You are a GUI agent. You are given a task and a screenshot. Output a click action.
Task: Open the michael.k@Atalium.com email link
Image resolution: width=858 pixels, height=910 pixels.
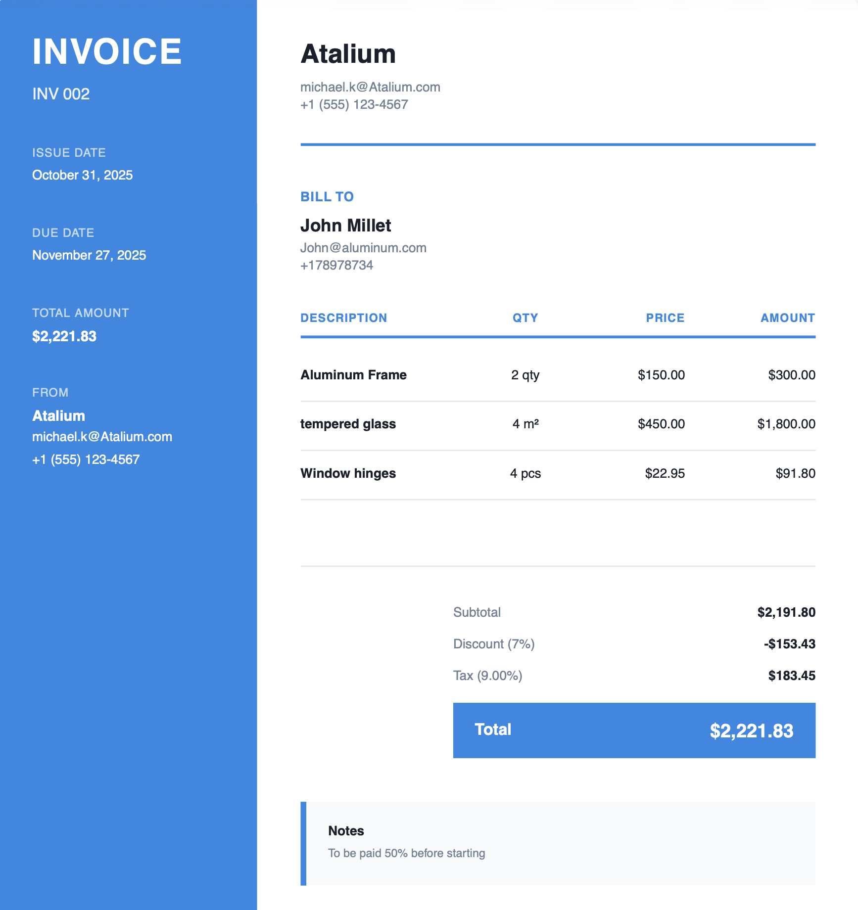click(x=370, y=87)
